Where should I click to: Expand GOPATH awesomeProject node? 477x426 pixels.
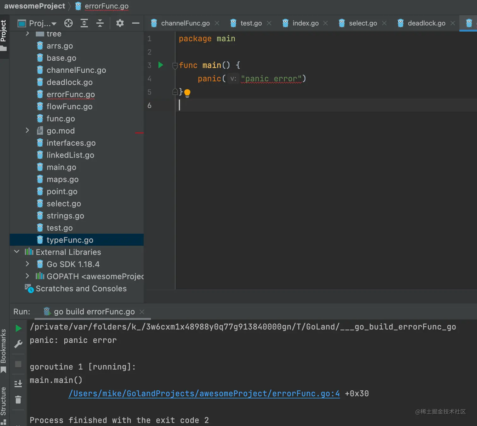coord(27,276)
